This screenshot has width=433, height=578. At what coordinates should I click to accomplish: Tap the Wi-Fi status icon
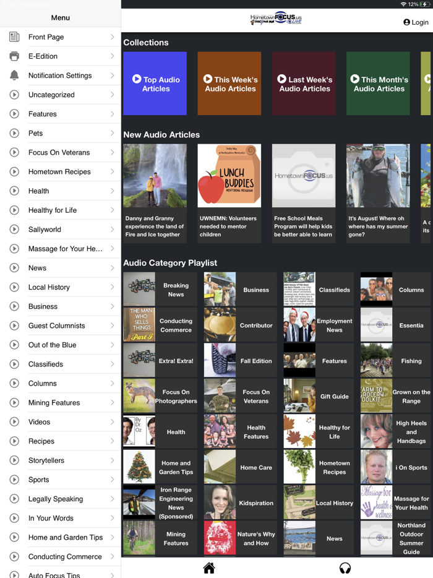click(403, 4)
